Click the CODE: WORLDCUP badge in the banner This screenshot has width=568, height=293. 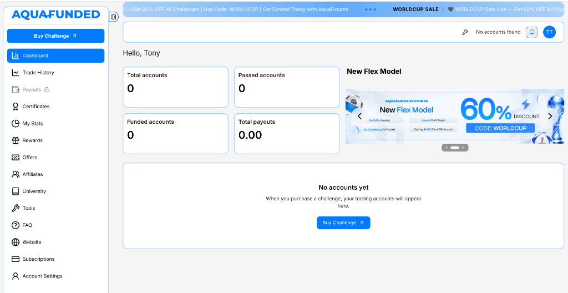tap(501, 128)
